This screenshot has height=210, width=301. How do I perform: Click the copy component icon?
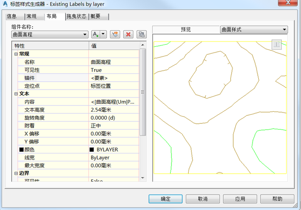115,35
